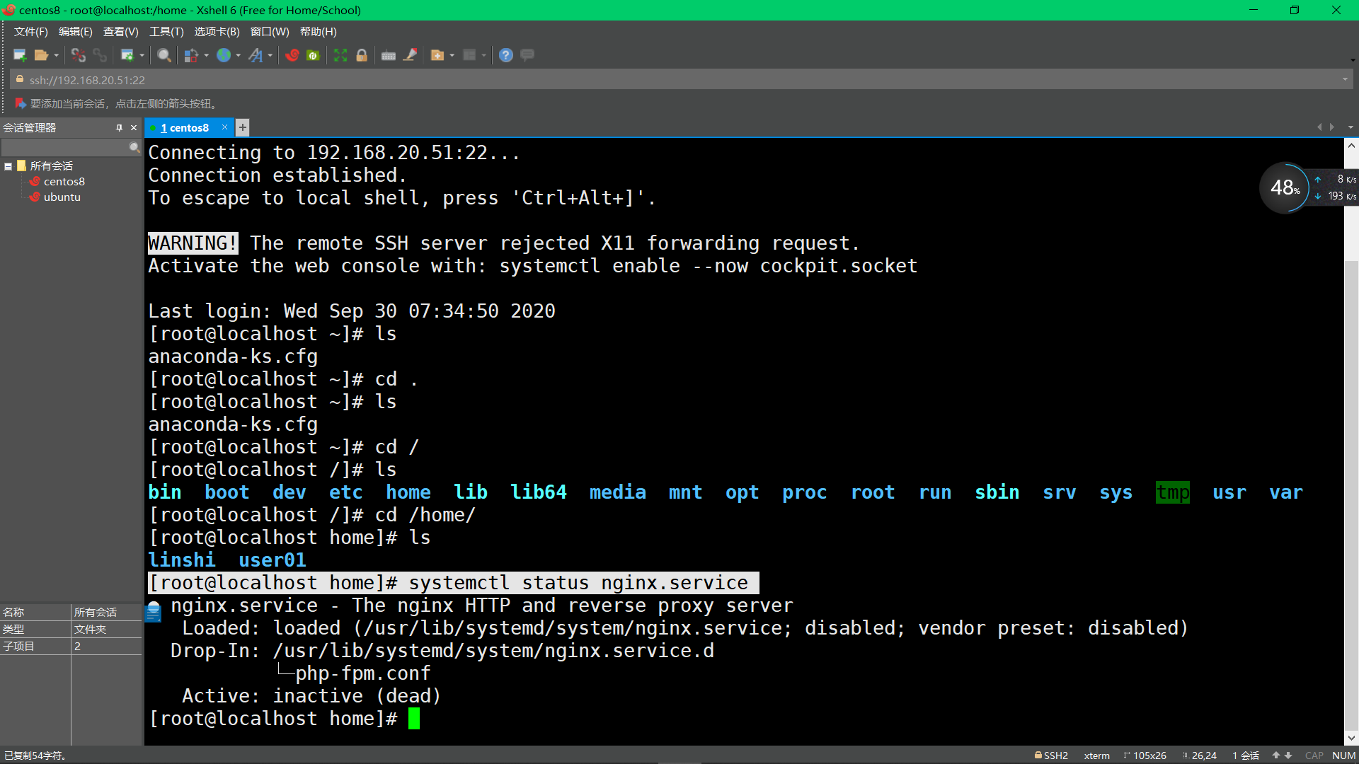1359x764 pixels.
Task: Expand the New Folder dropdown arrow
Action: tap(452, 55)
